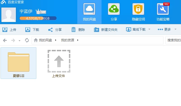Click the Baidu Cloud logo icon

click(x=3, y=2)
